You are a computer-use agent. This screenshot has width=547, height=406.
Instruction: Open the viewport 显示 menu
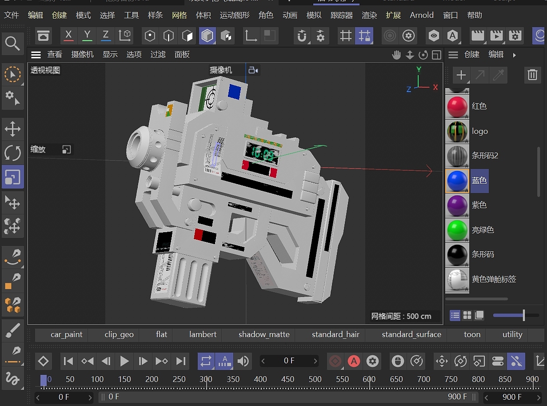[x=110, y=55]
